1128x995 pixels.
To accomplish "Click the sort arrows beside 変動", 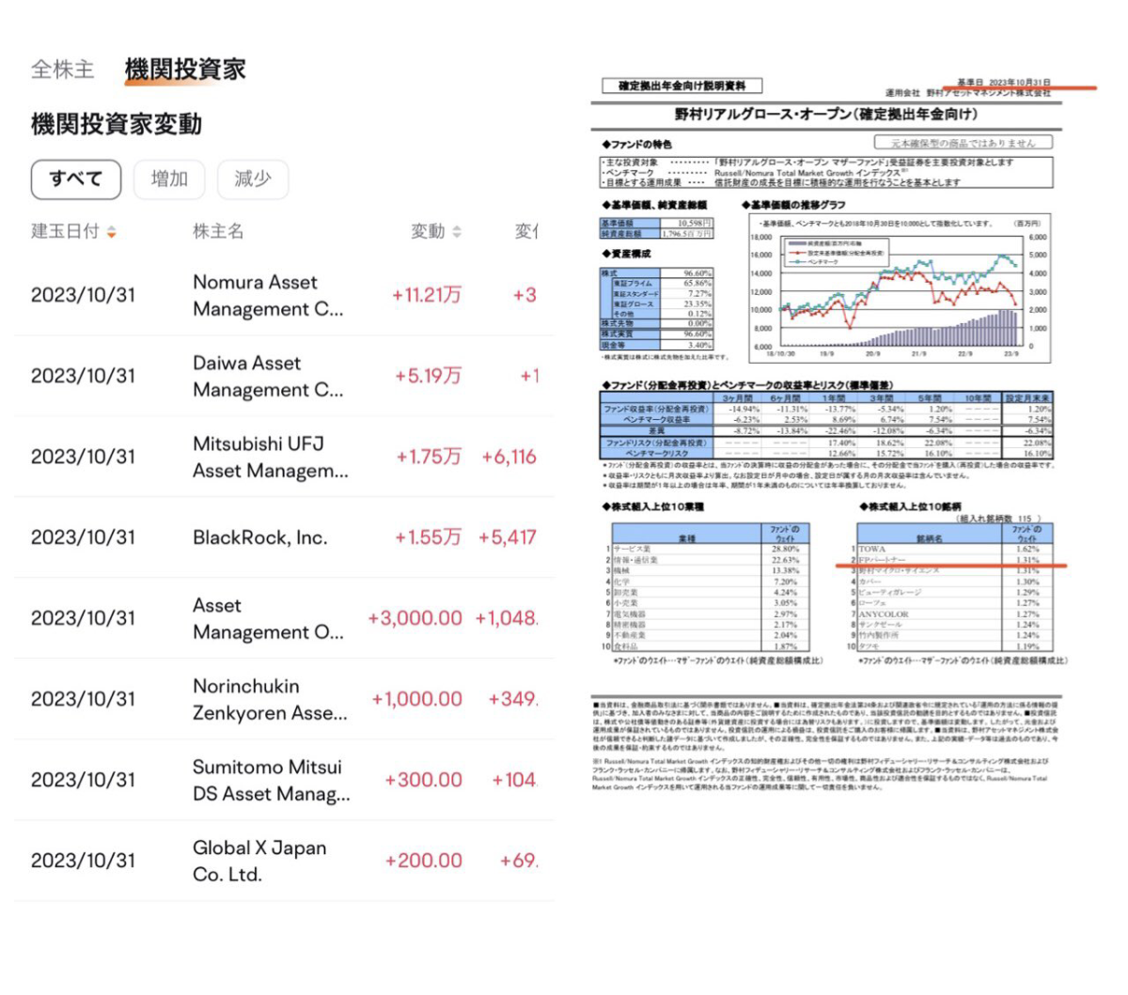I will (457, 232).
